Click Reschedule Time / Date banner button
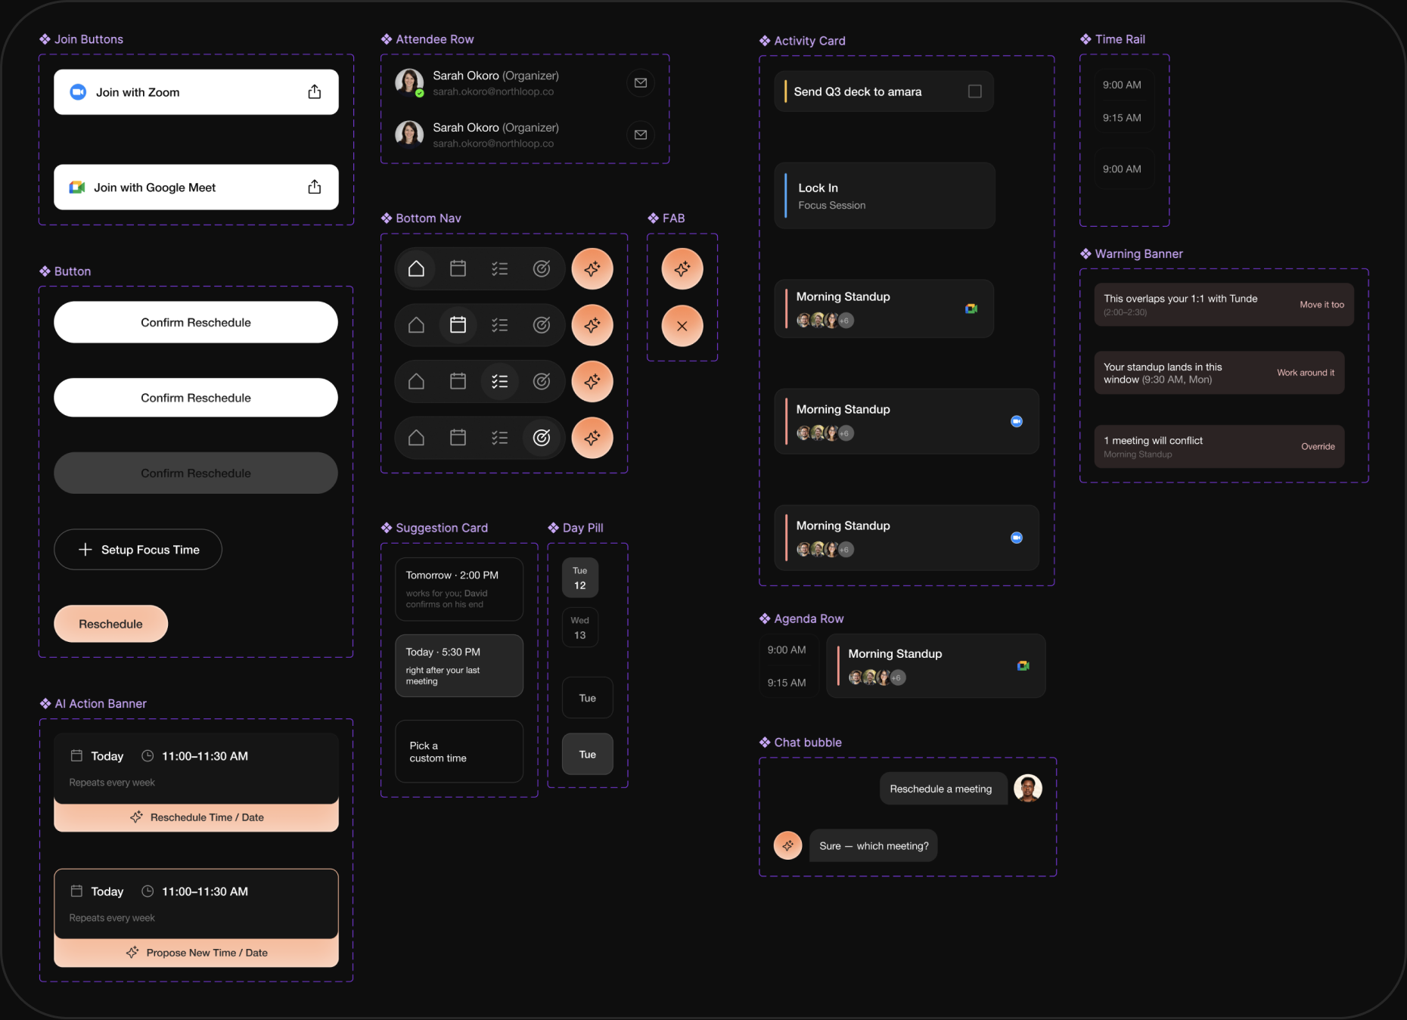 tap(196, 817)
